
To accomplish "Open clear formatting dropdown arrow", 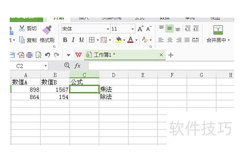I will tap(150, 40).
